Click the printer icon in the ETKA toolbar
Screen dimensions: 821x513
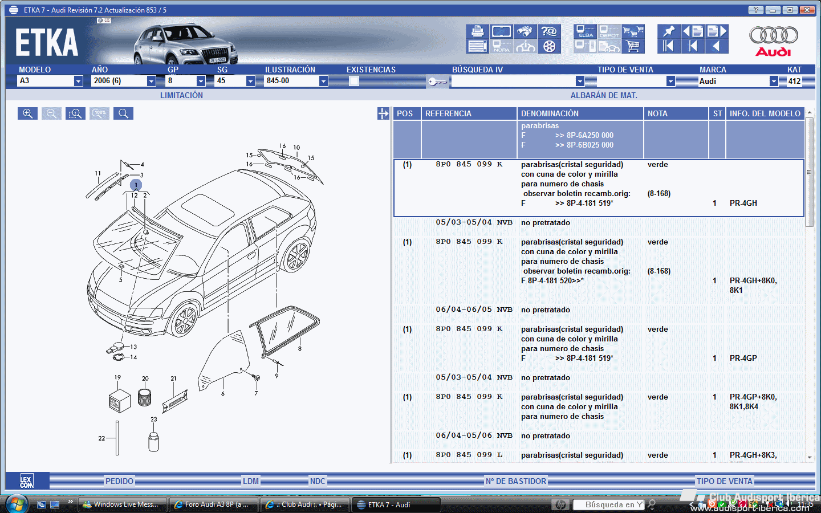pos(477,31)
